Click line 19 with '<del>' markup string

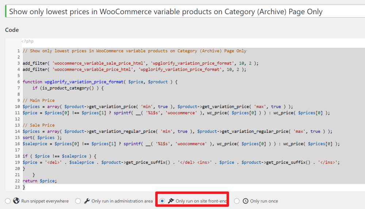pyautogui.click(x=181, y=162)
